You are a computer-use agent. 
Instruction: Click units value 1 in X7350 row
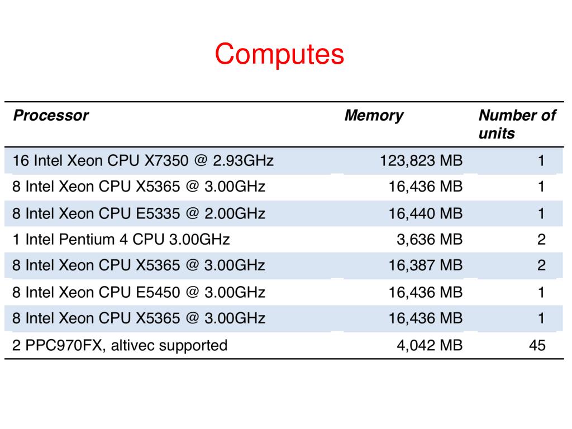541,160
